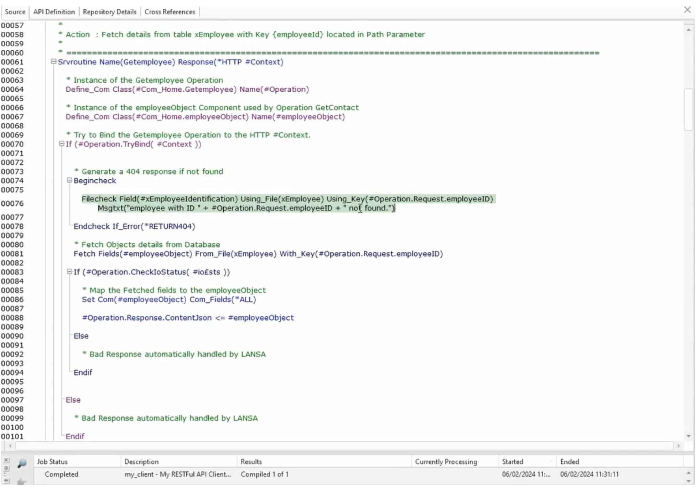Place cursor on the Filecheck Field statement
Image resolution: width=696 pixels, height=487 pixels.
point(287,199)
